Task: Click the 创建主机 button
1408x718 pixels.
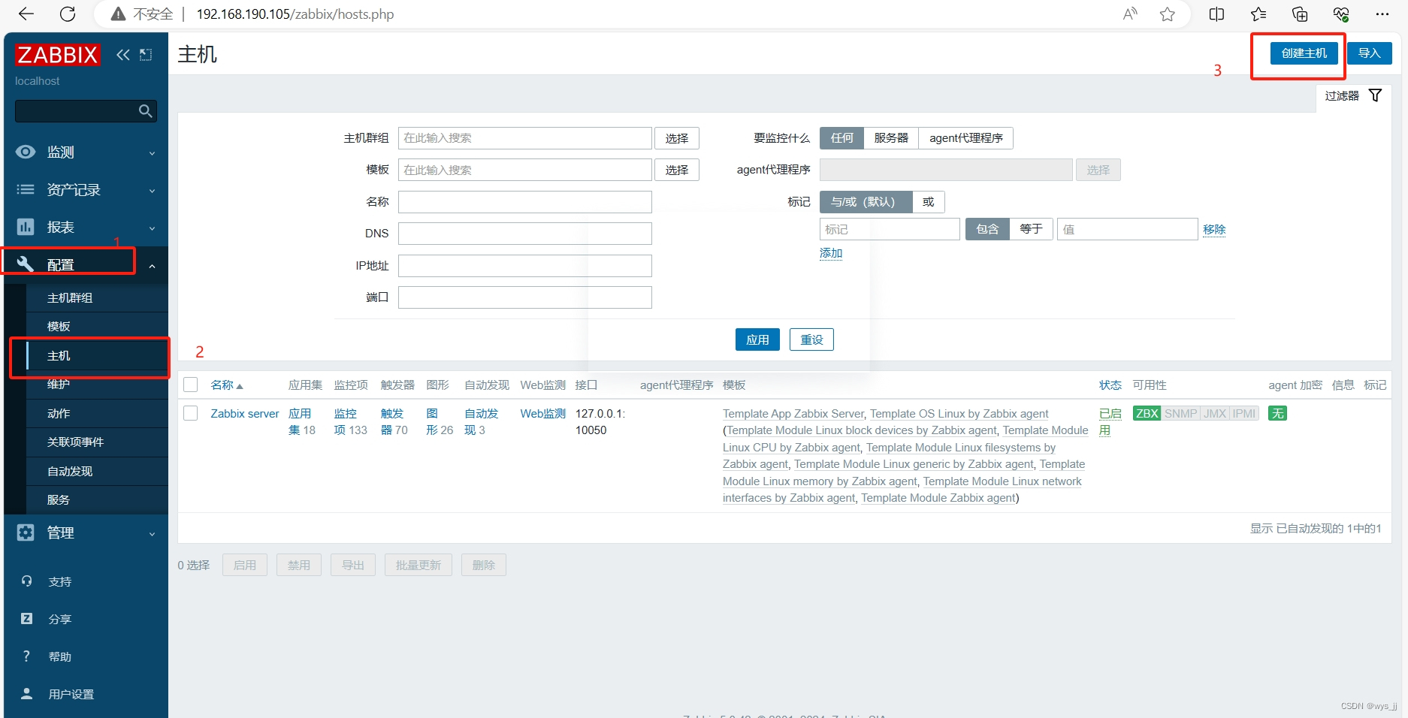Action: (1304, 53)
